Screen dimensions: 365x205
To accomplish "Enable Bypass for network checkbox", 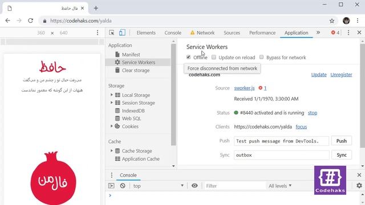I will tap(261, 57).
